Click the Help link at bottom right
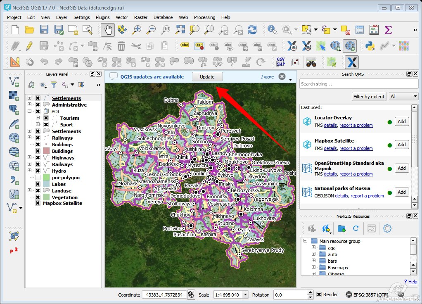The width and height of the screenshot is (422, 304). [413, 282]
